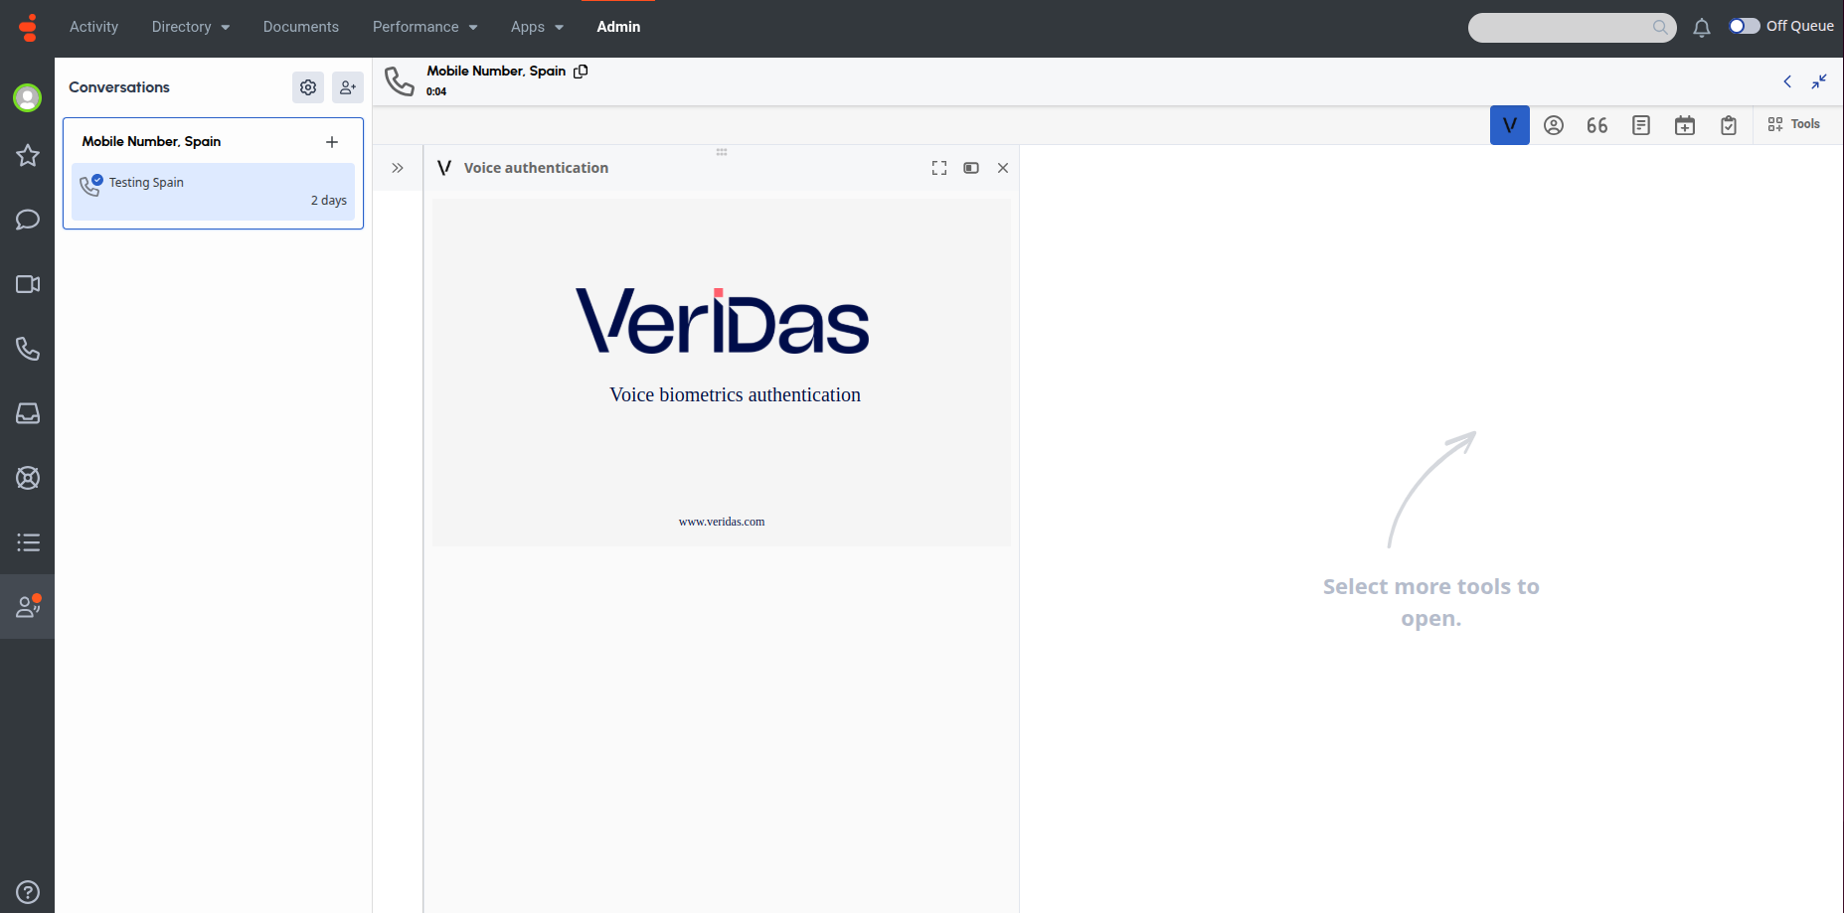Click the Voice authentication drag handle

point(722,152)
